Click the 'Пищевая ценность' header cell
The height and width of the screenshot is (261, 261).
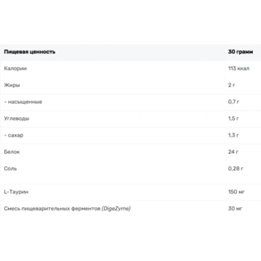pyautogui.click(x=30, y=52)
